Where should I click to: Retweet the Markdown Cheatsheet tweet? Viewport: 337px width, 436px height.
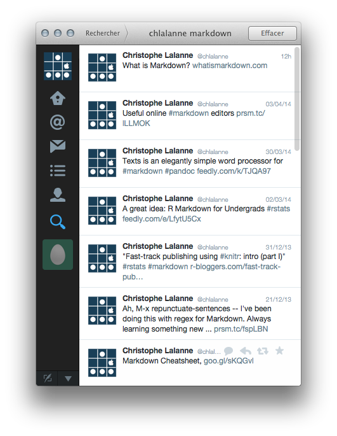[262, 351]
